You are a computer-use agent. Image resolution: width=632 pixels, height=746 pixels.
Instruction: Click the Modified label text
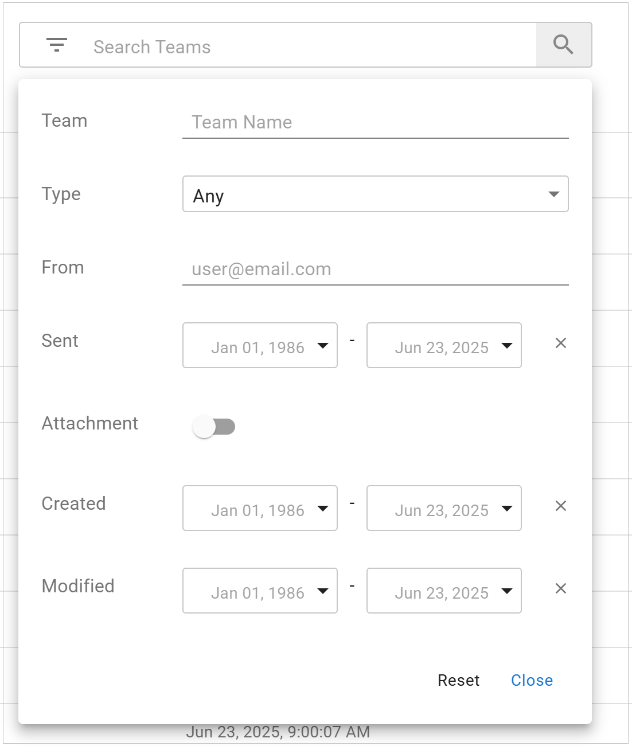[78, 586]
